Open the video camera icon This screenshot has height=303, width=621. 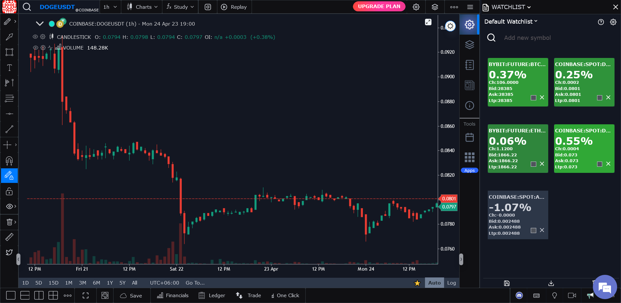(572, 295)
